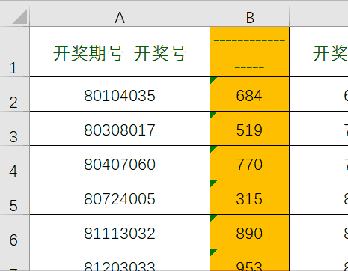Click the green error indicator in cell 315

coord(213,183)
